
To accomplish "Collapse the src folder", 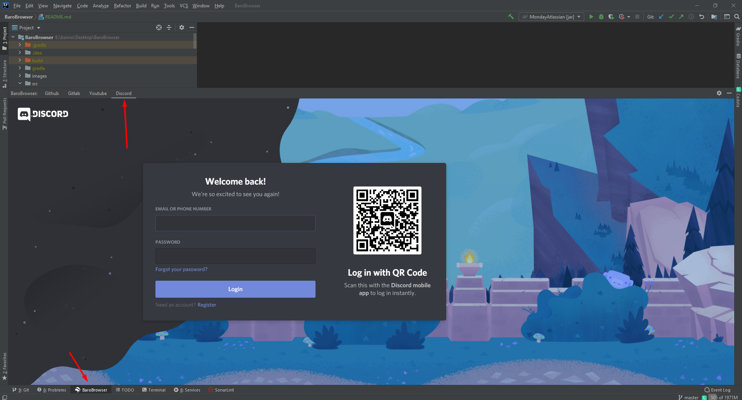I will (20, 83).
